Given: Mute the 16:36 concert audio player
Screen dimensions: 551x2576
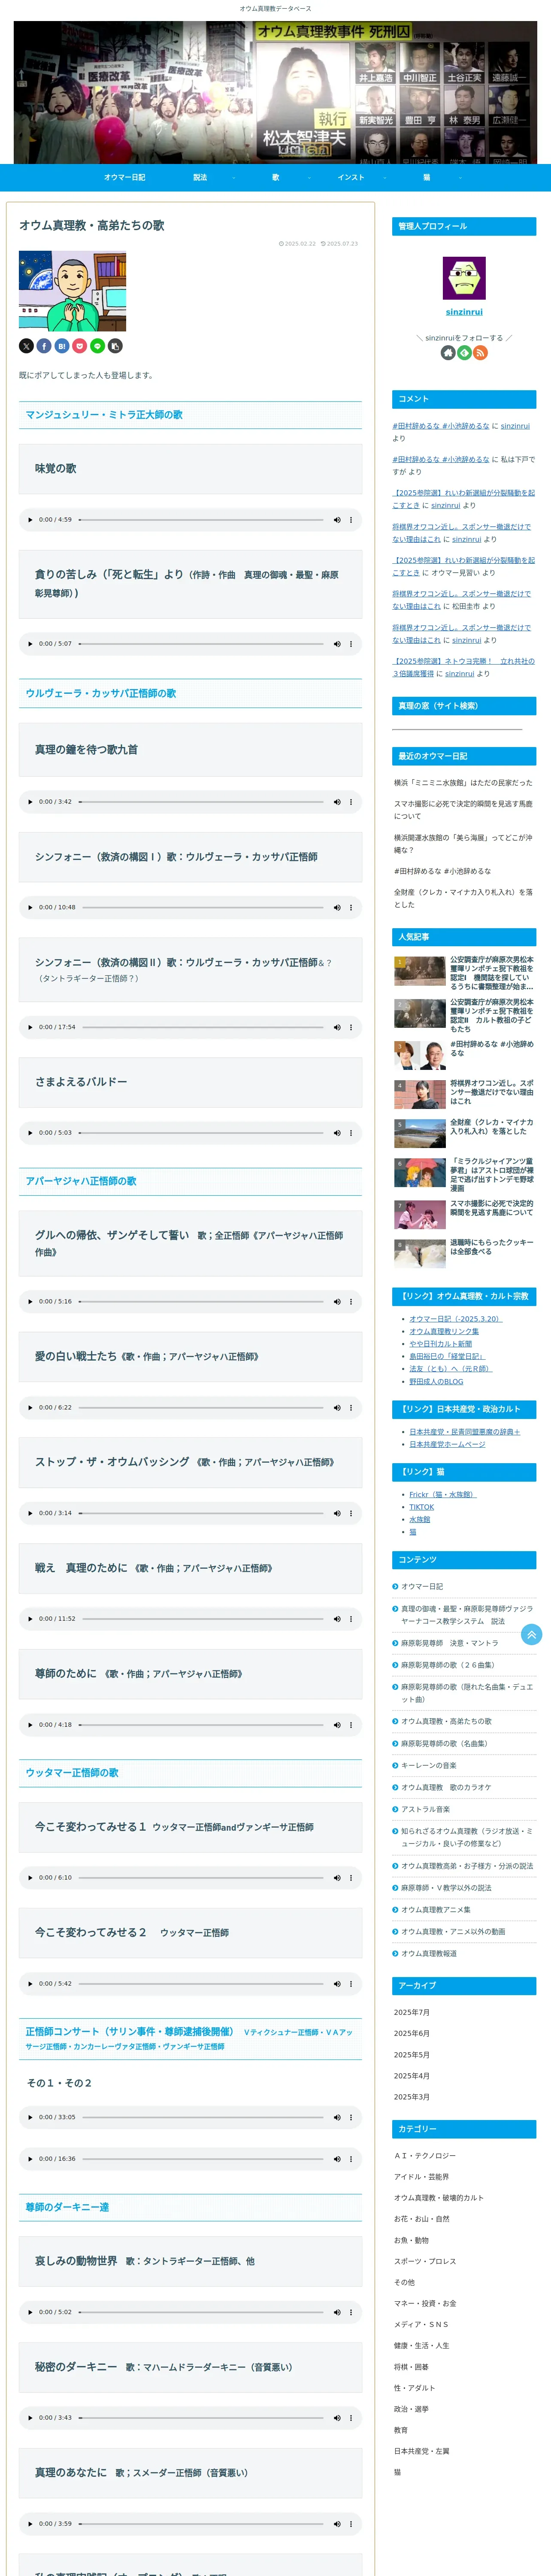Looking at the screenshot, I should click(337, 2159).
